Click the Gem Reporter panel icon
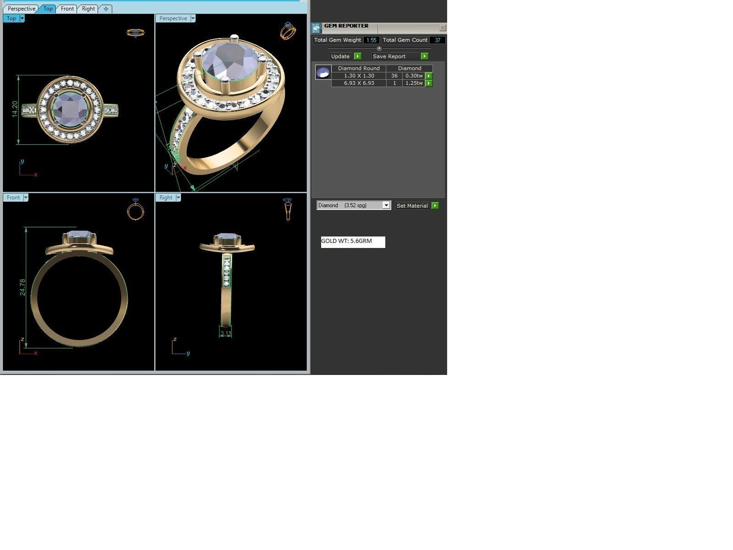 (x=316, y=28)
